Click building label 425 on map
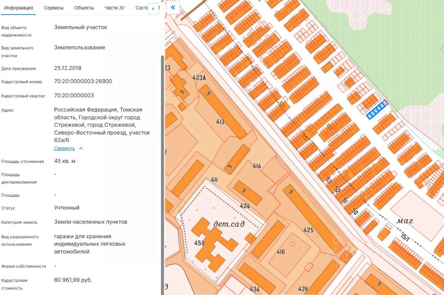 (x=308, y=230)
